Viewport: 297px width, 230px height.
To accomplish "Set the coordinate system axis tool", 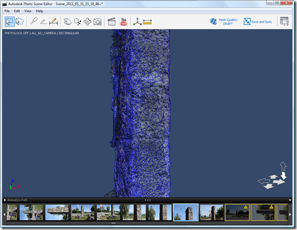I will (x=137, y=22).
